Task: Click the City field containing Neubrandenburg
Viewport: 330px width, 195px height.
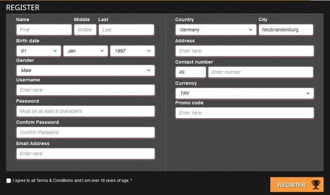Action: coord(286,30)
